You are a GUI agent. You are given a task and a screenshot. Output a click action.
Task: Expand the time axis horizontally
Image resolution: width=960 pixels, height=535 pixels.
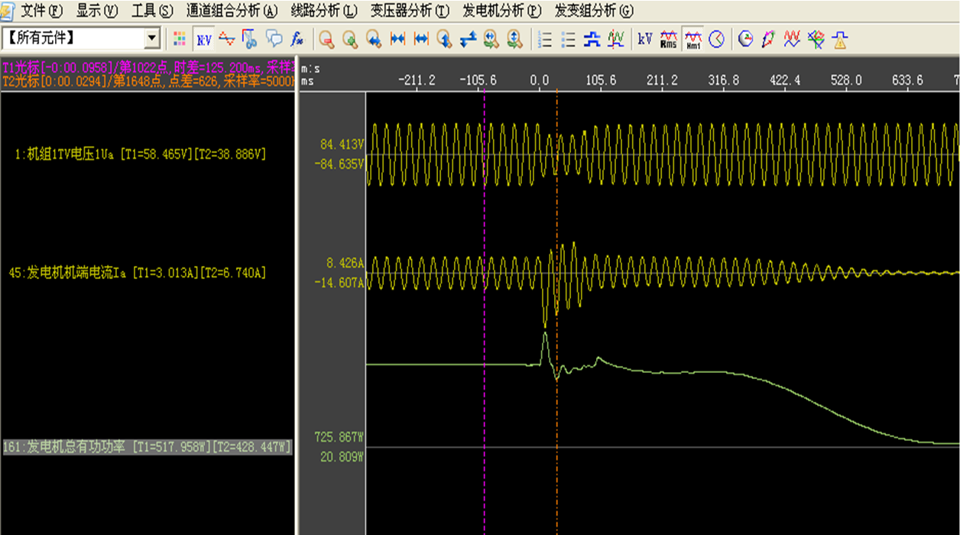pos(421,39)
